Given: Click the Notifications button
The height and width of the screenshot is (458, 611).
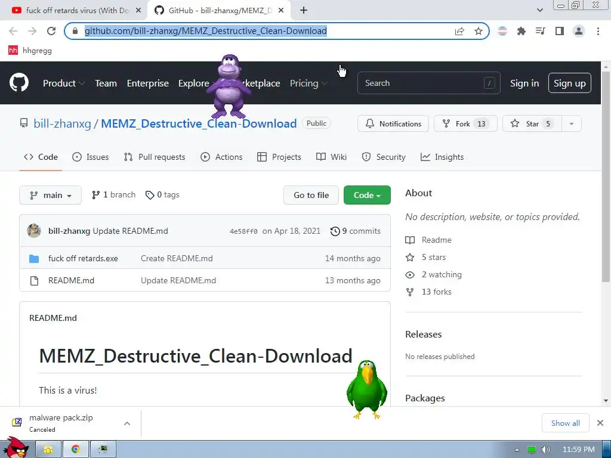Looking at the screenshot, I should [x=393, y=123].
